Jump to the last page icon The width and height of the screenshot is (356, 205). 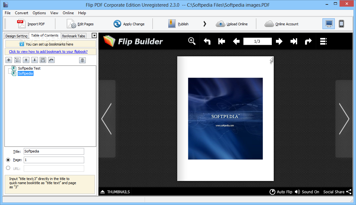tap(294, 41)
